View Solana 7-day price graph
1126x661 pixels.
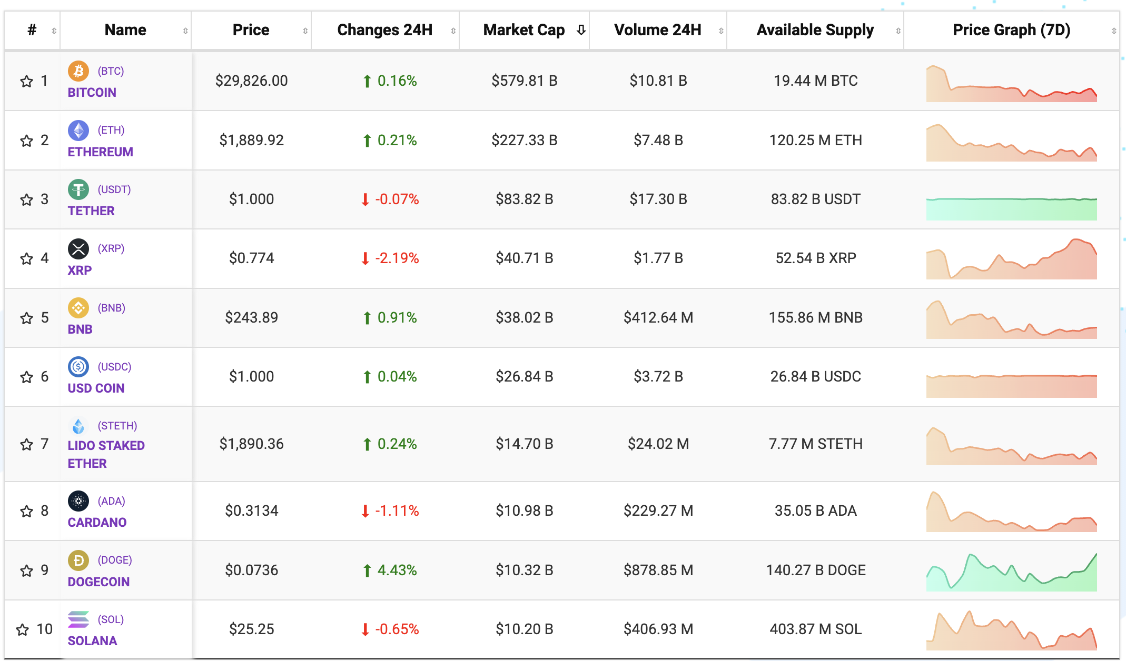1012,630
